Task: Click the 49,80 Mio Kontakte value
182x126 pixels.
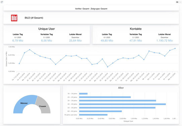Action: coord(107,40)
